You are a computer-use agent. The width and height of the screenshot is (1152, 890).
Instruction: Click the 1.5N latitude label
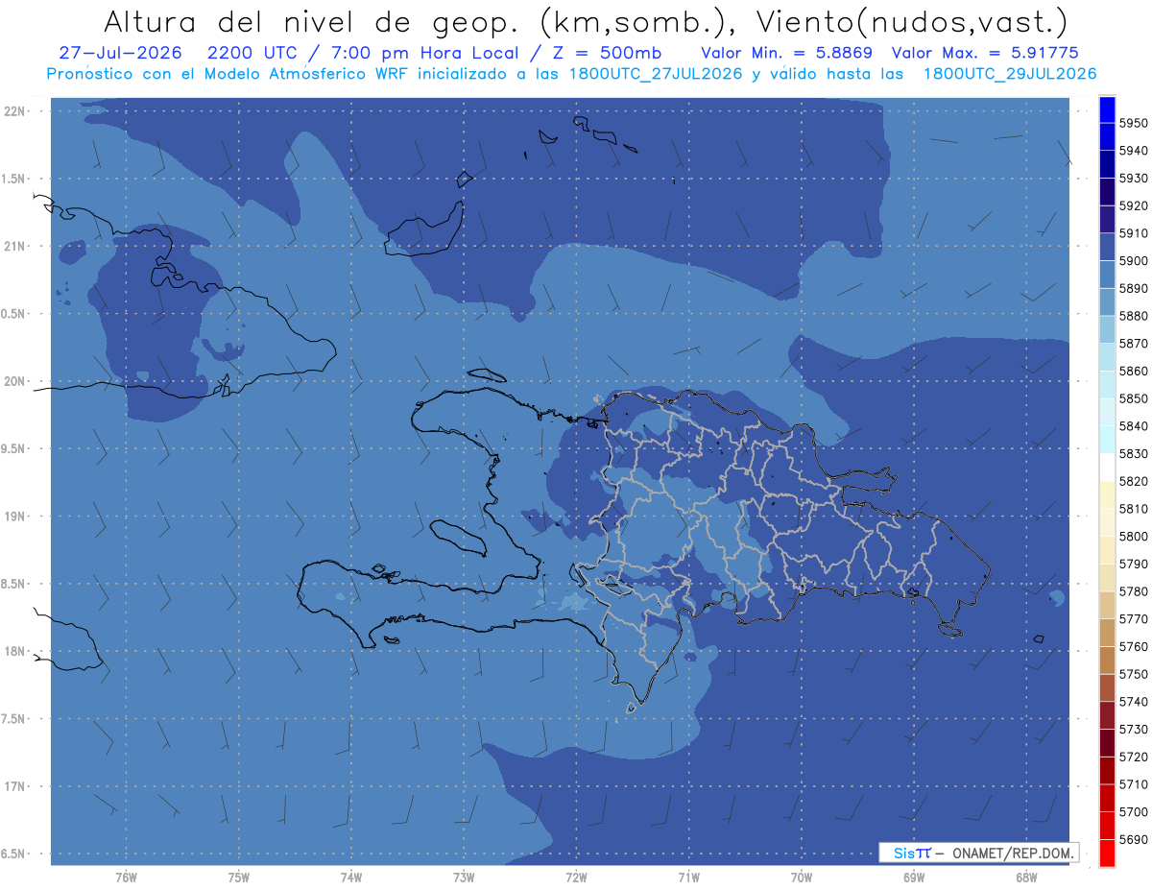click(12, 179)
